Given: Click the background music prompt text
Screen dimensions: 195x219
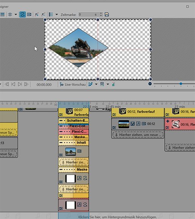Looking at the screenshot, I should [117, 217].
